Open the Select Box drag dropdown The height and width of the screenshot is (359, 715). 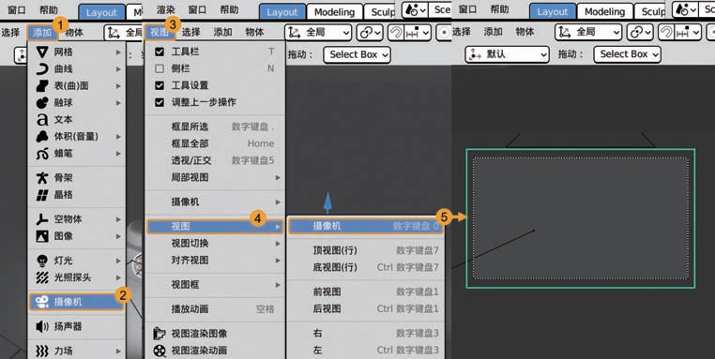(x=357, y=54)
